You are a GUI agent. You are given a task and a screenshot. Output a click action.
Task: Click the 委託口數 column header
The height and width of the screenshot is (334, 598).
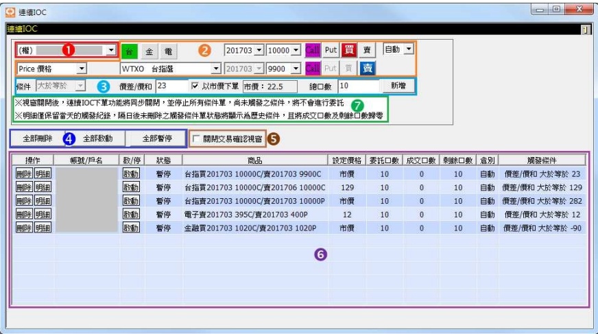[384, 160]
